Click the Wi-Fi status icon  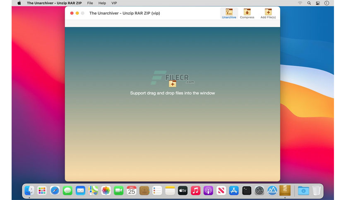pos(300,3)
